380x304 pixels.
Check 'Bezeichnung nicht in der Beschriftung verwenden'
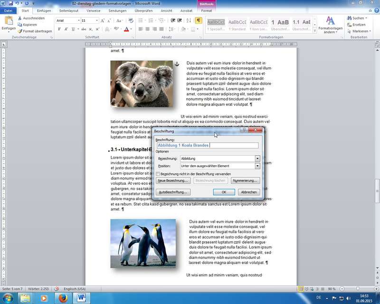pyautogui.click(x=158, y=174)
